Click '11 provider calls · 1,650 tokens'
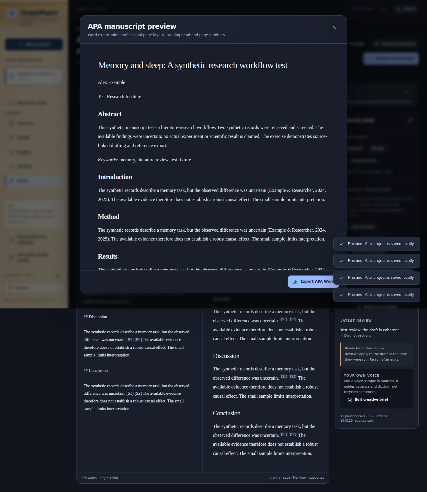The image size is (427, 492). click(x=364, y=416)
